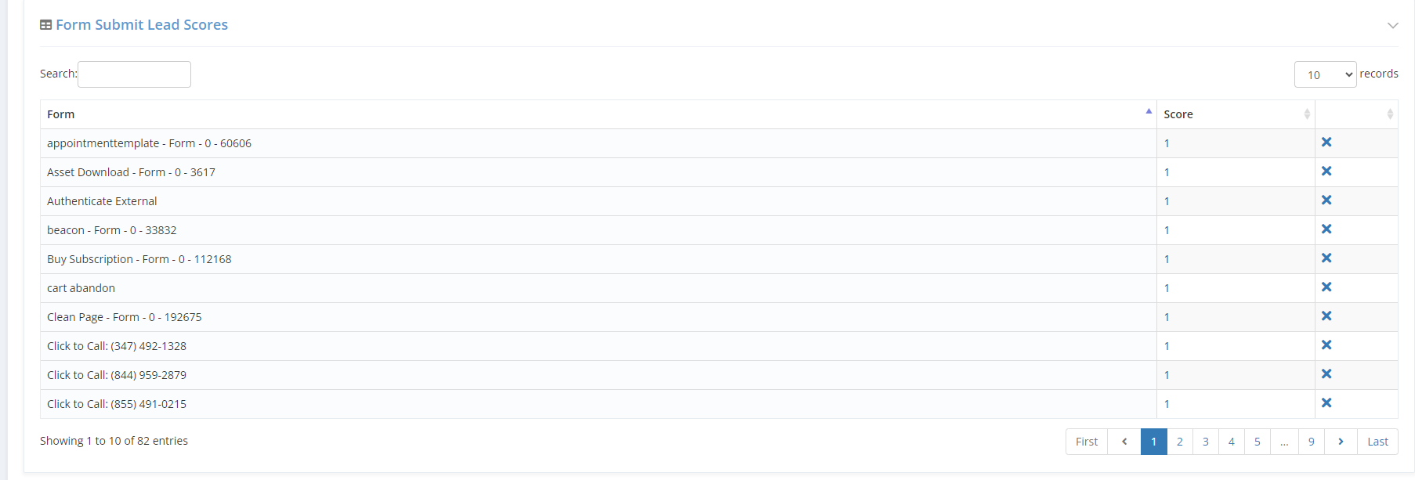The image size is (1415, 480).
Task: Click the next page arrow
Action: 1341,442
